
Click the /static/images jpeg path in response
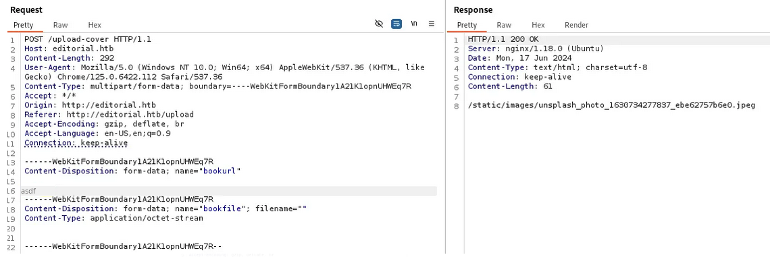[611, 105]
